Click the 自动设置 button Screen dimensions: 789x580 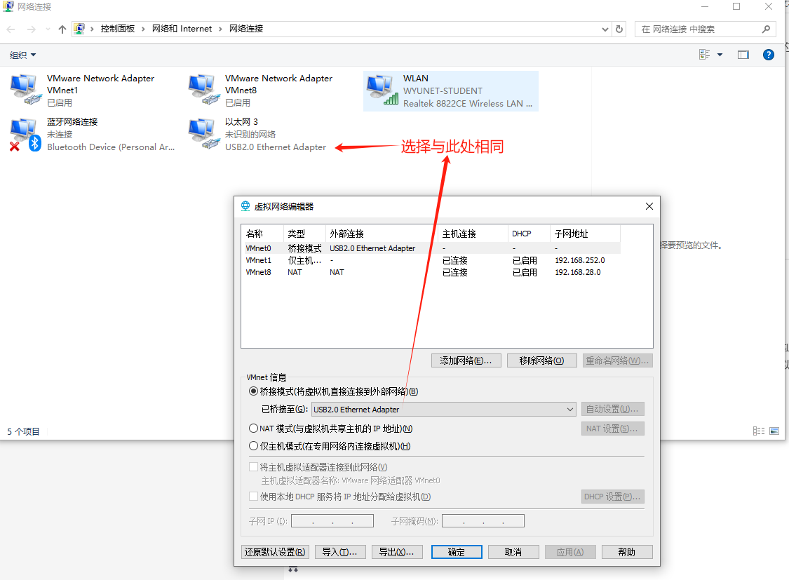tap(612, 409)
